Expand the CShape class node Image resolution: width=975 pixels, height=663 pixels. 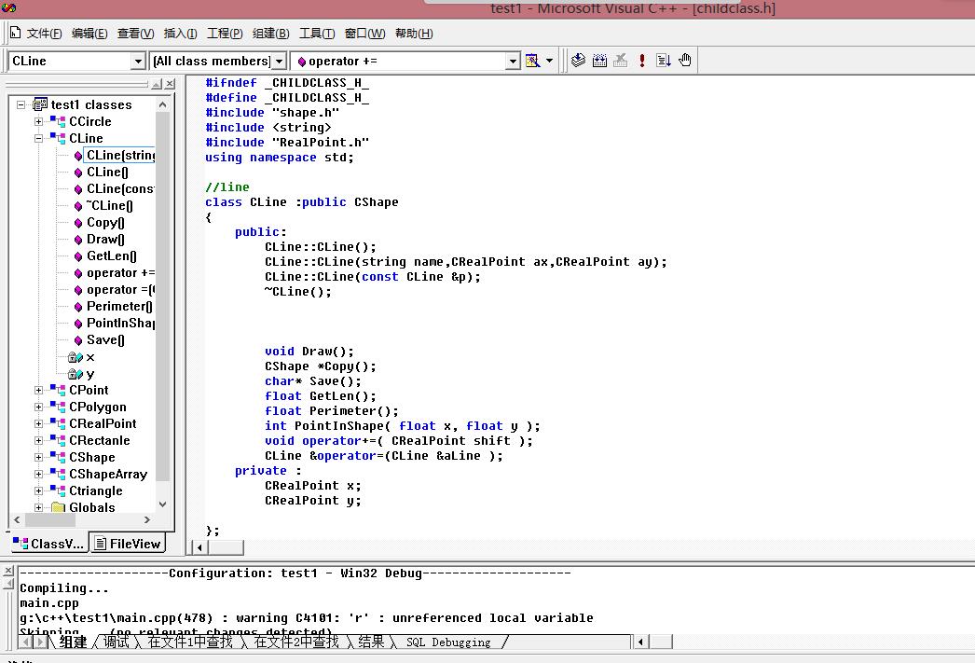click(x=38, y=457)
